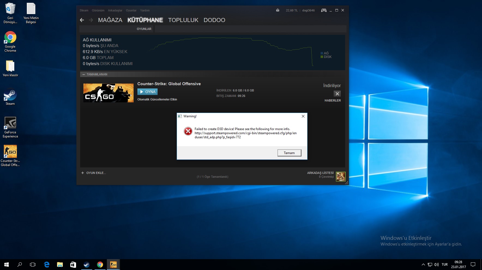This screenshot has height=270, width=482.
Task: Grab the Steam window resize grip
Action: pos(347,183)
